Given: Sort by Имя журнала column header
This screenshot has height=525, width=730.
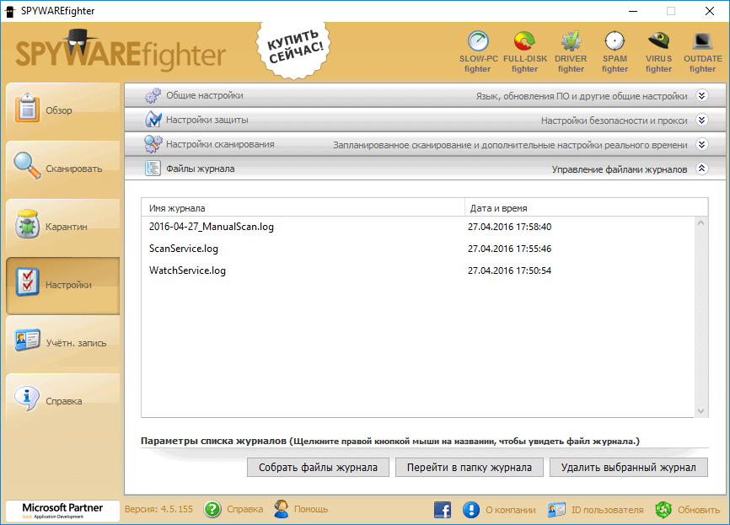Looking at the screenshot, I should (x=303, y=208).
